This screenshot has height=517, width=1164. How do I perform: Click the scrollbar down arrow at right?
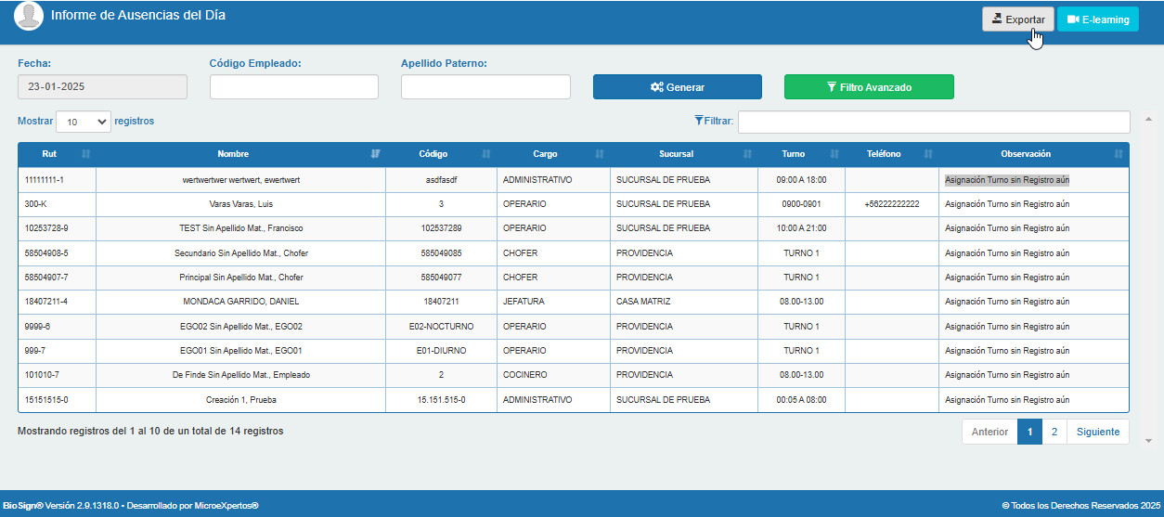1150,440
